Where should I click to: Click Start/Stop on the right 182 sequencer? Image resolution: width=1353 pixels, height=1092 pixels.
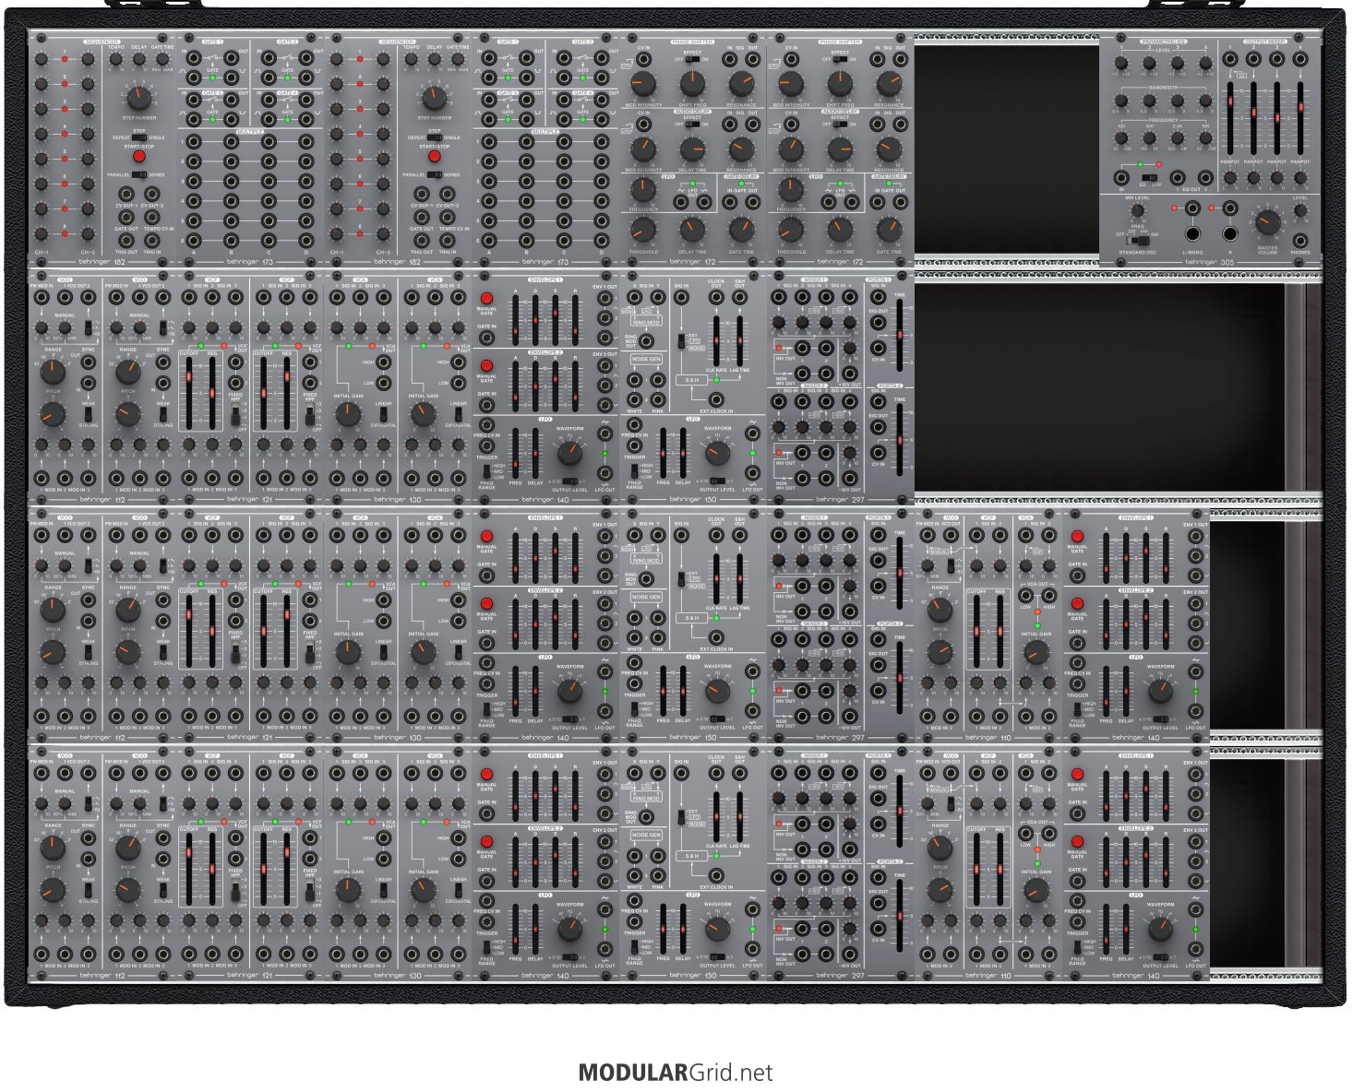coord(435,157)
